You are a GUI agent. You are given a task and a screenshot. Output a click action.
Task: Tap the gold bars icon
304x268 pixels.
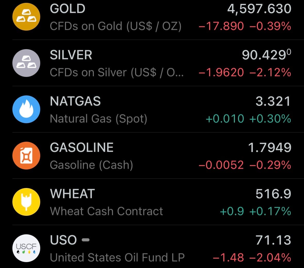pyautogui.click(x=26, y=17)
